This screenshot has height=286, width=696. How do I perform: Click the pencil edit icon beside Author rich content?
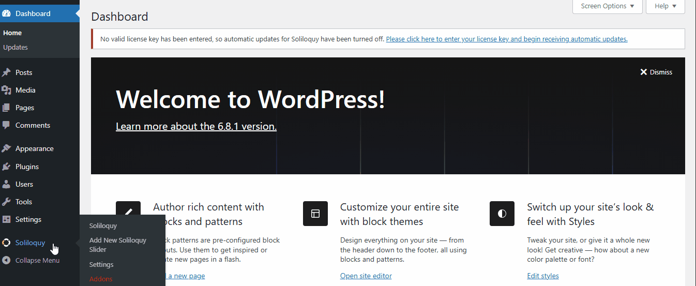(128, 208)
